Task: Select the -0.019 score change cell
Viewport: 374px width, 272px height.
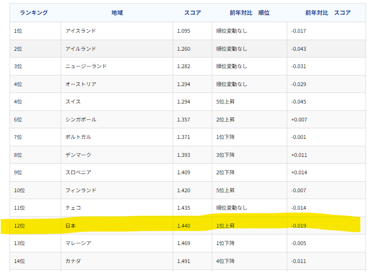Action: (x=298, y=226)
